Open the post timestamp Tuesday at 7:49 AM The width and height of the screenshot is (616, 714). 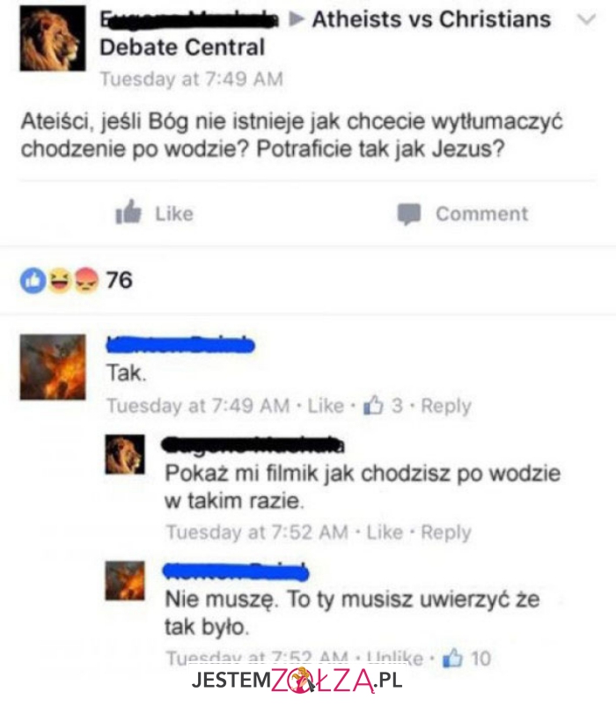[191, 79]
